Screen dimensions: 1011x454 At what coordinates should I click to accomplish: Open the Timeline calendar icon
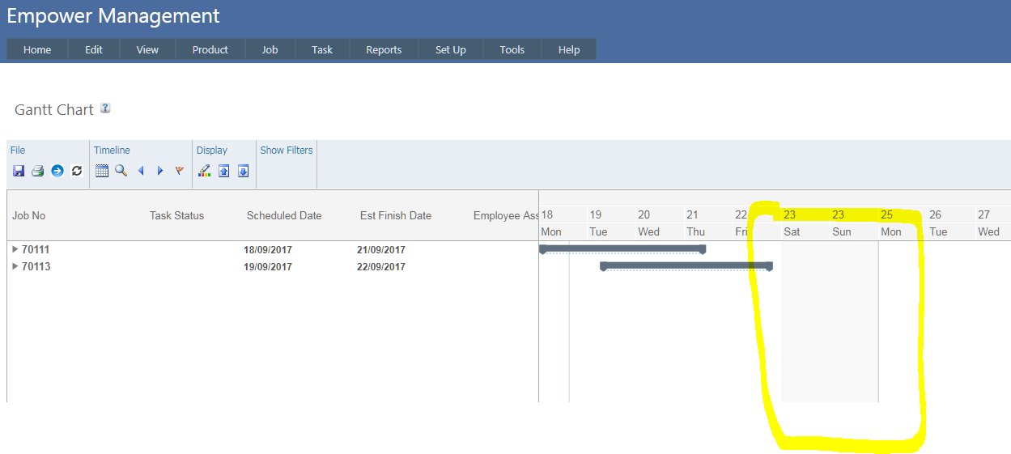coord(102,171)
